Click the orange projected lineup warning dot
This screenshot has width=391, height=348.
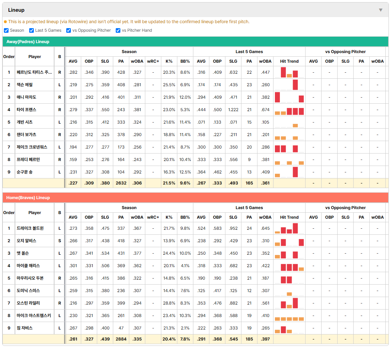coord(5,22)
